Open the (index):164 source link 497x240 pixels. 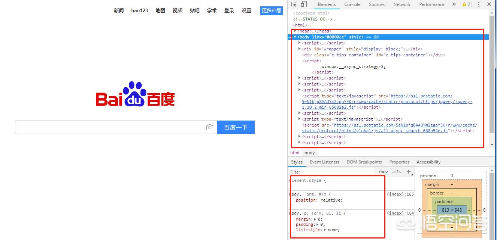coord(400,213)
